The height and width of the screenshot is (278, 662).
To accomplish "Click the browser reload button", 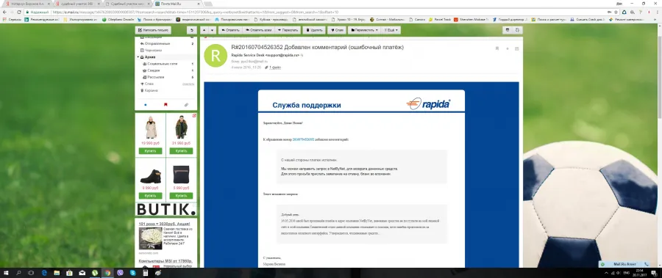I will point(19,12).
